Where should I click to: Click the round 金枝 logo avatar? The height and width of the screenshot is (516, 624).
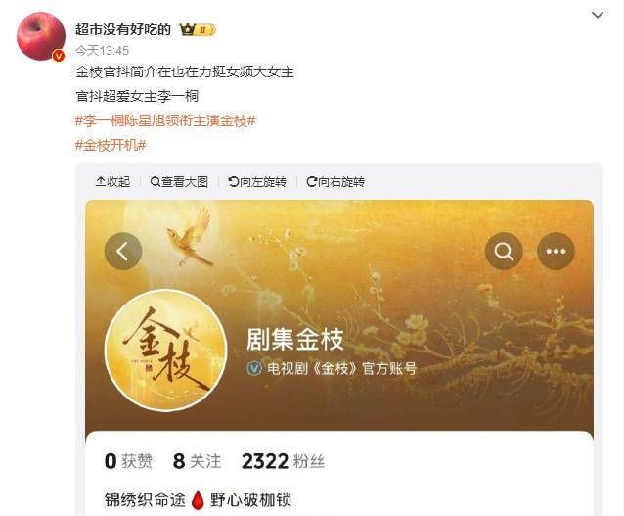(x=165, y=351)
